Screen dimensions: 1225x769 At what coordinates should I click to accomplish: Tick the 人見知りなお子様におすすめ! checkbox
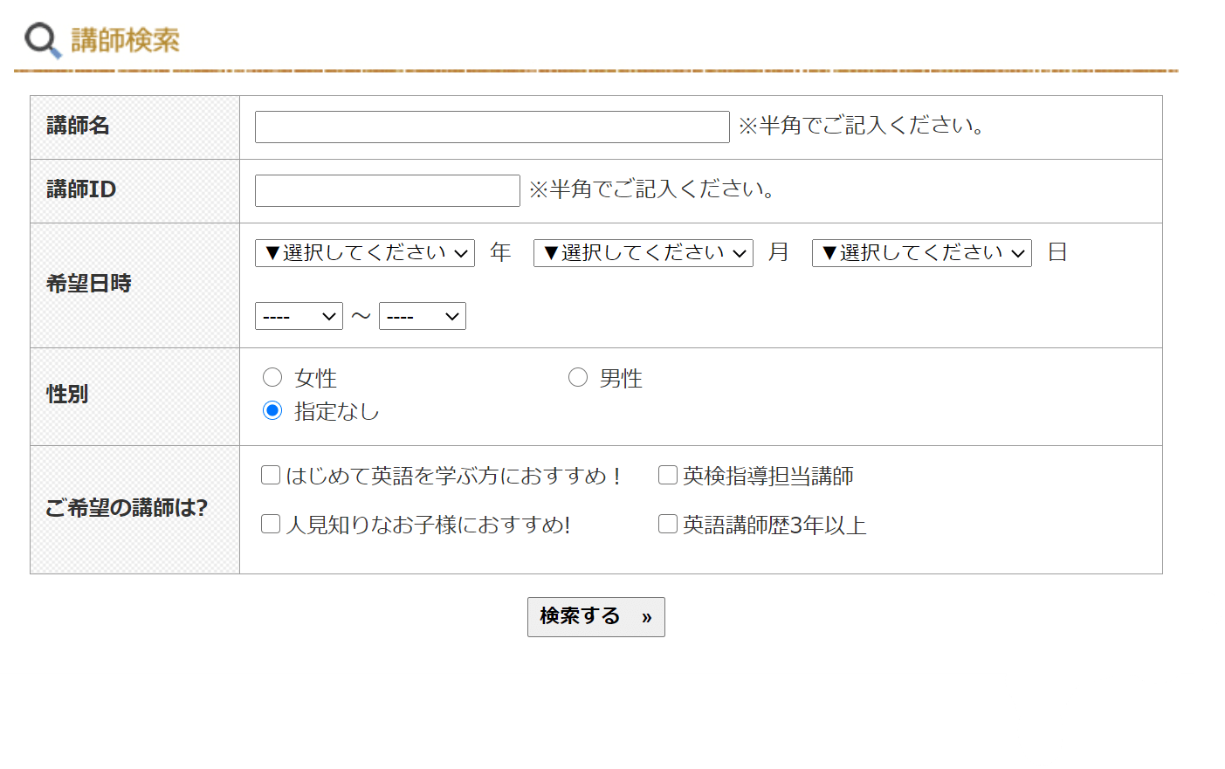point(271,524)
